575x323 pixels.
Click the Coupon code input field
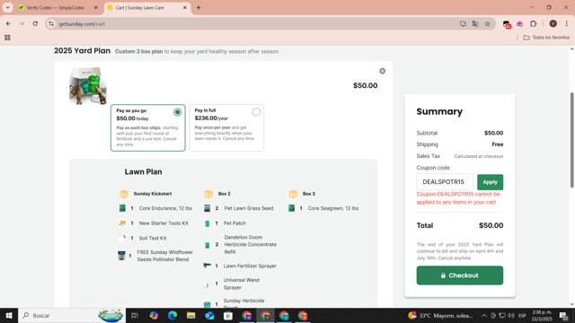pyautogui.click(x=445, y=182)
